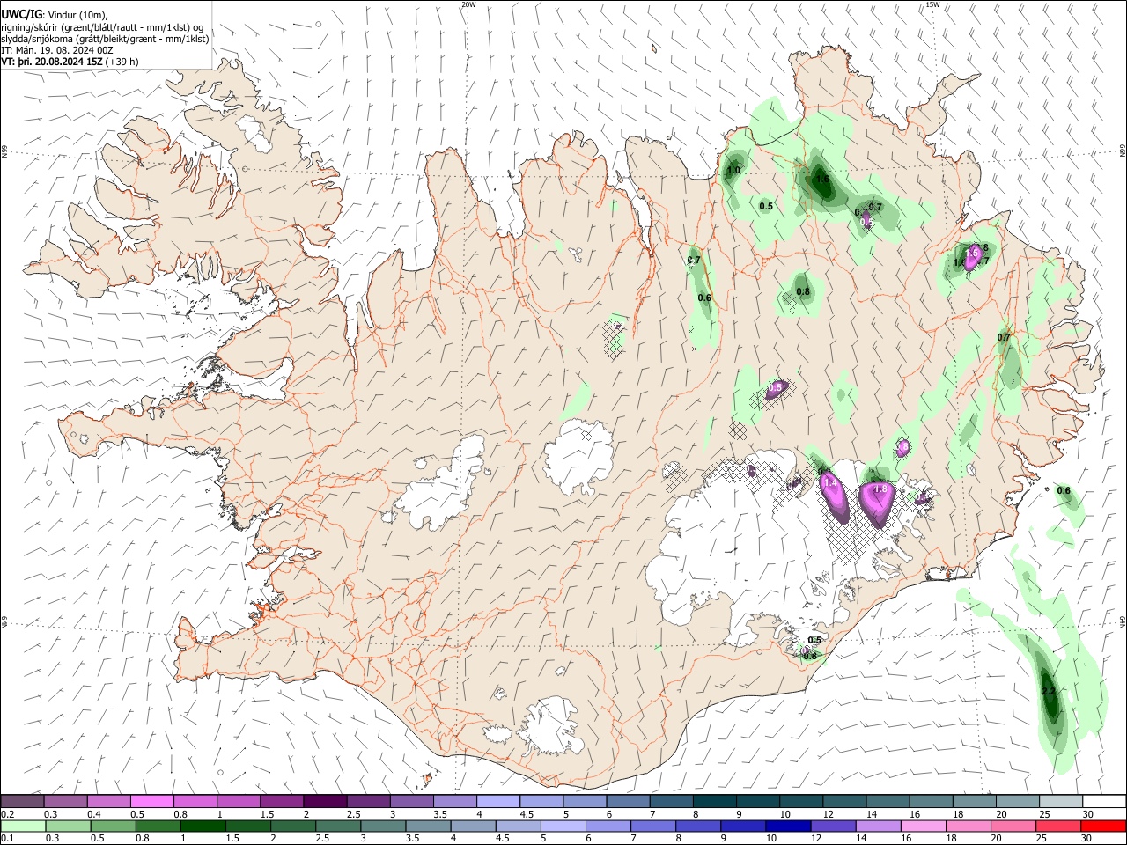The height and width of the screenshot is (845, 1127).
Task: Select the "66N" latitude label on the left edge
Action: click(4, 151)
